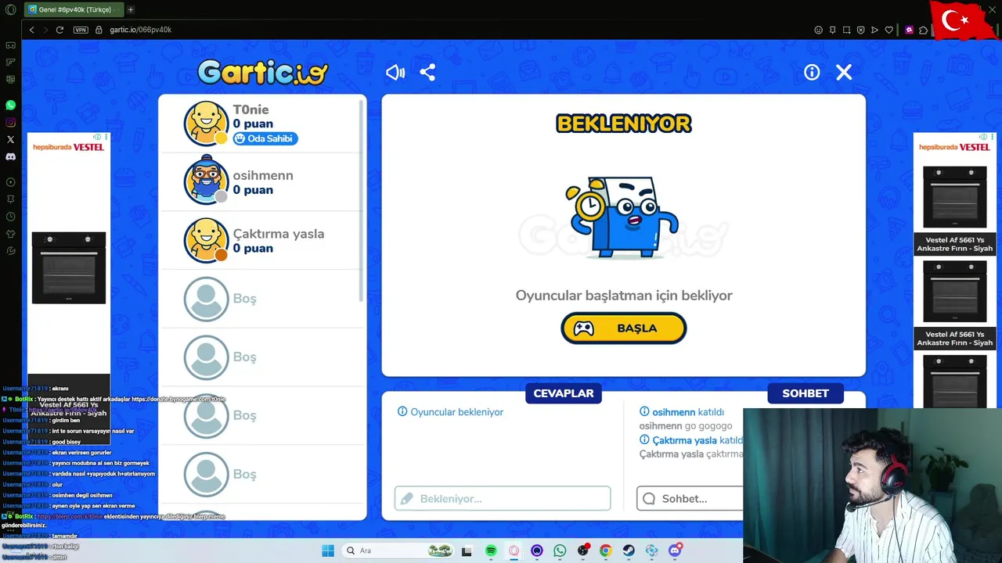Open Discord from the taskbar
Viewport: 1002px width, 563px height.
click(675, 550)
